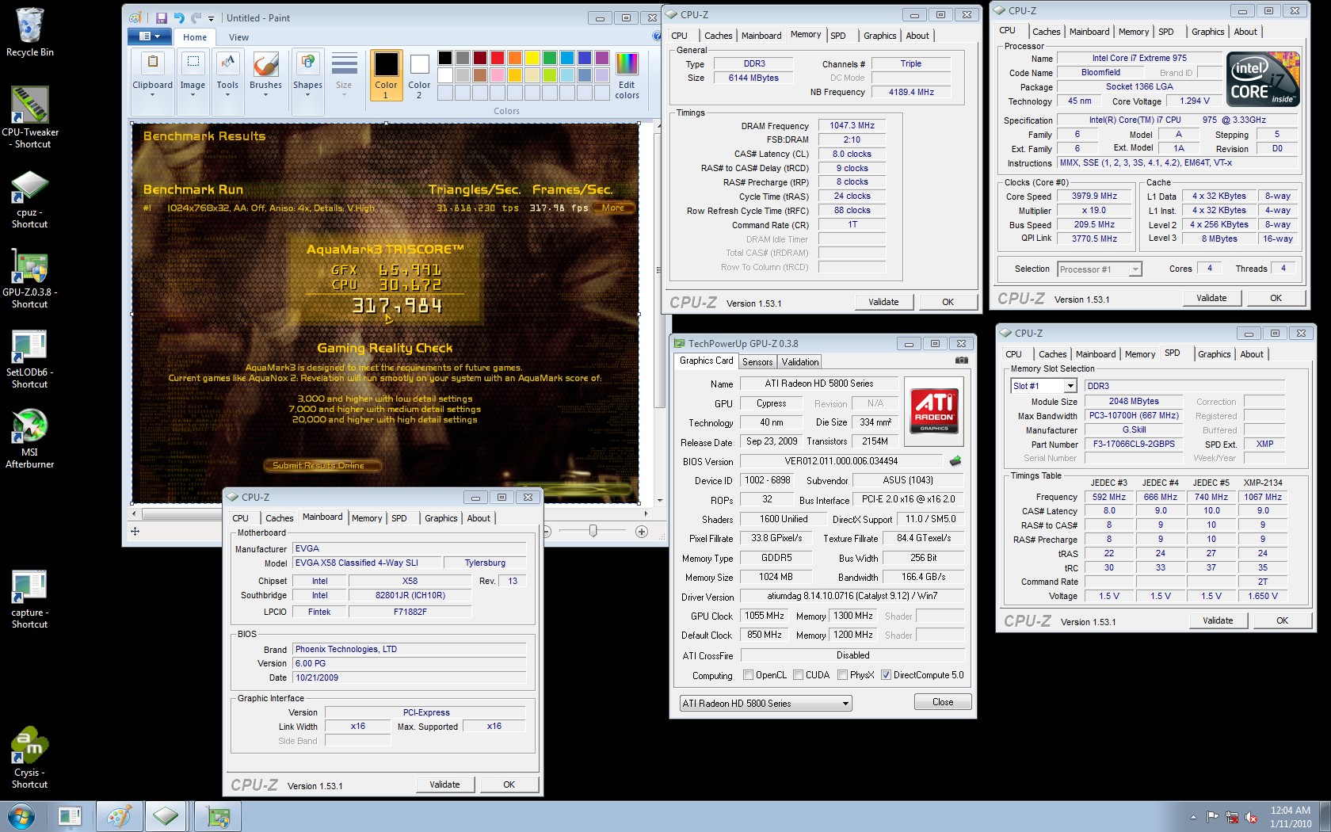The image size is (1331, 832).
Task: Click the Paint zoom slider handle
Action: 593,531
